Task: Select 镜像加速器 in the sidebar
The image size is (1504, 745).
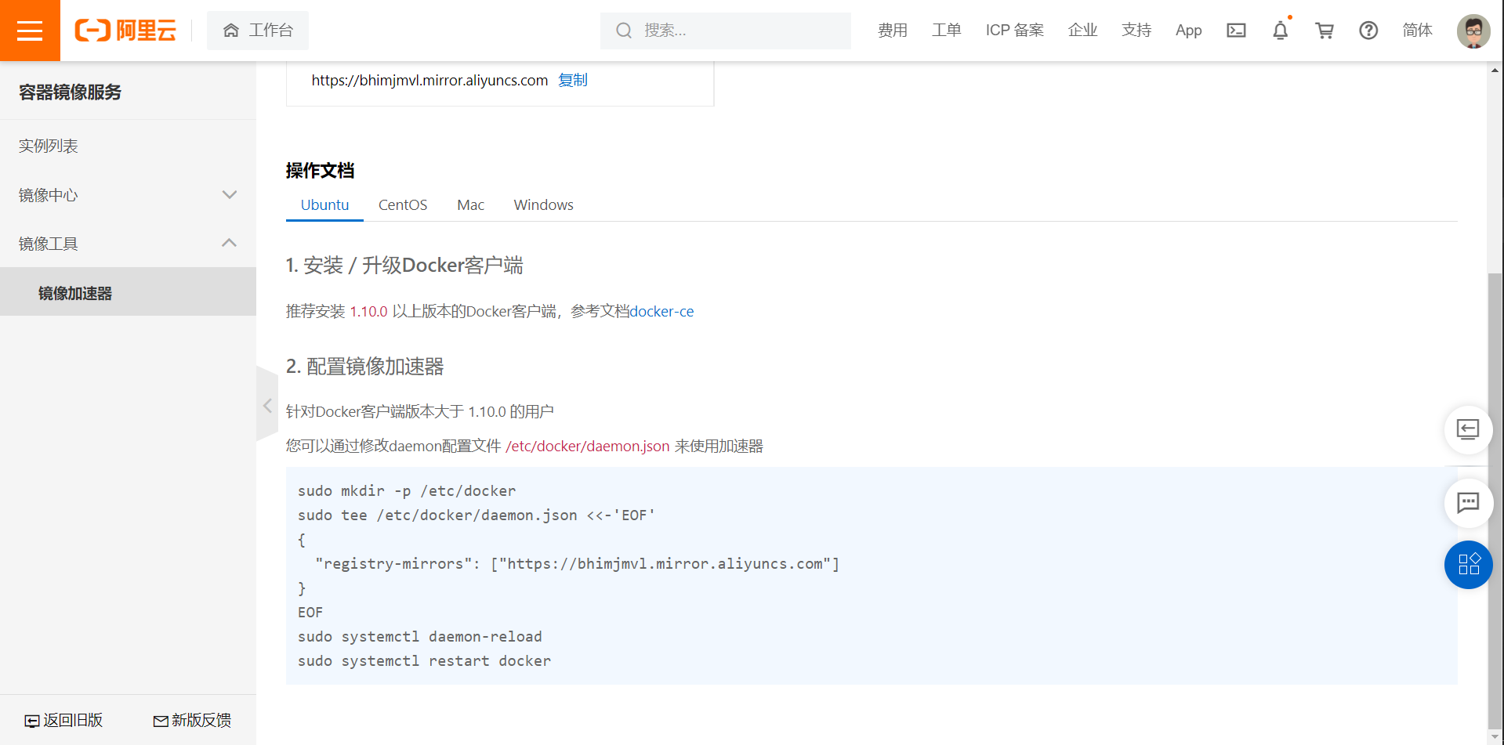Action: pos(128,292)
